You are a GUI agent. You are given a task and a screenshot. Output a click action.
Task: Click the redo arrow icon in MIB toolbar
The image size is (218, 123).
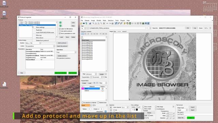tap(110, 24)
